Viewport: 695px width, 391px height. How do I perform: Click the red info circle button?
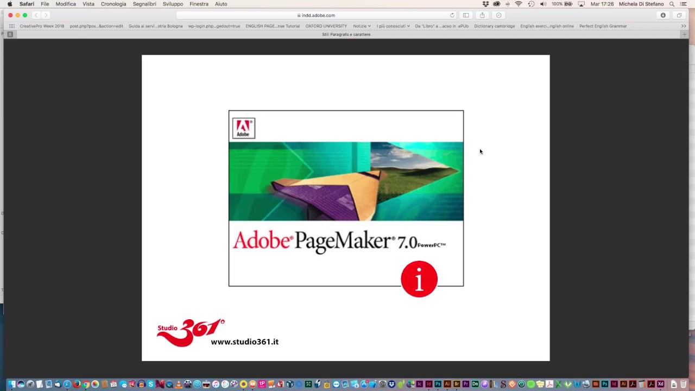[419, 279]
